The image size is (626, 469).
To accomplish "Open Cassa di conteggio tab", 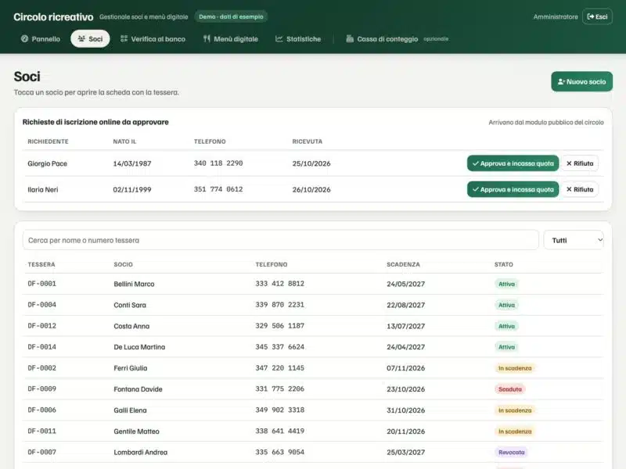I will pyautogui.click(x=398, y=38).
